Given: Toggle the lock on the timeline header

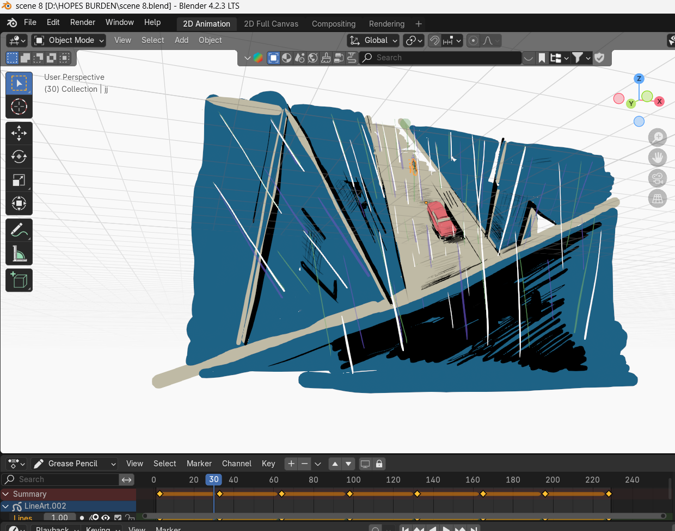Looking at the screenshot, I should click(x=379, y=464).
